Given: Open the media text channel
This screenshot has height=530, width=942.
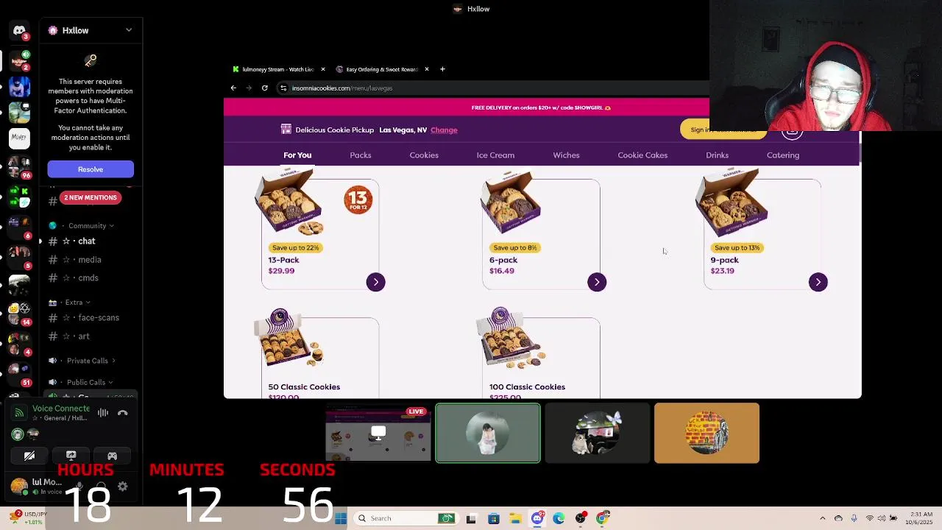Looking at the screenshot, I should (x=91, y=260).
